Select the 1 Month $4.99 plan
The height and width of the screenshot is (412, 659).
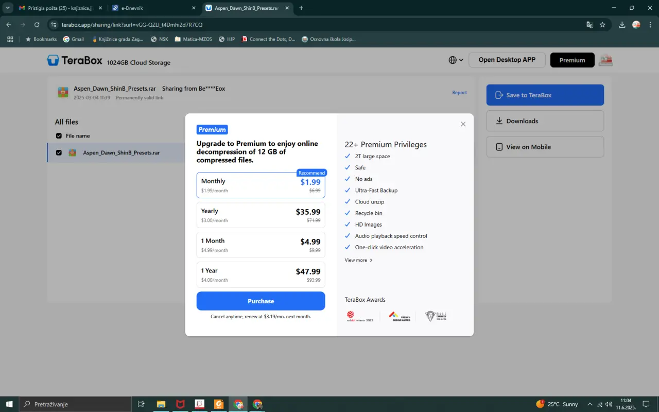[261, 245]
